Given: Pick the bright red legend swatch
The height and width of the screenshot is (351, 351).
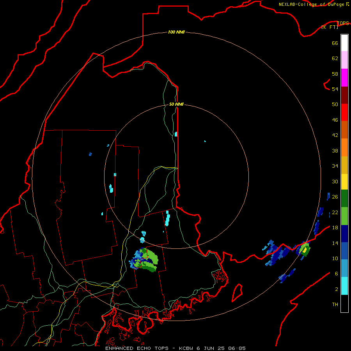Looking at the screenshot, I should pos(344,112).
